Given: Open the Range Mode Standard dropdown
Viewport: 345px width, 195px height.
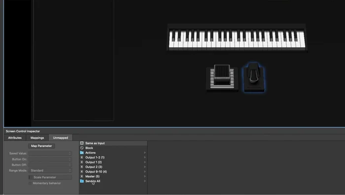Looking at the screenshot, I should 50,170.
